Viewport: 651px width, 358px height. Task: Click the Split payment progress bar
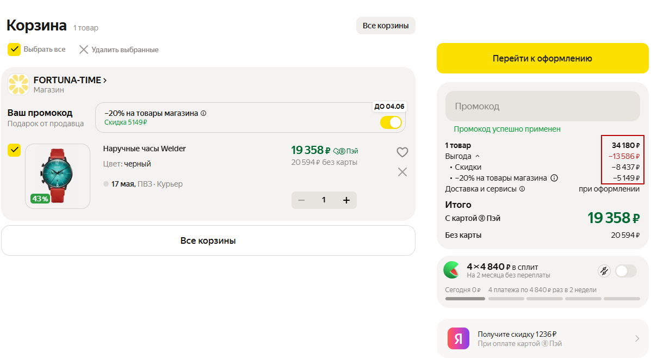pyautogui.click(x=543, y=299)
